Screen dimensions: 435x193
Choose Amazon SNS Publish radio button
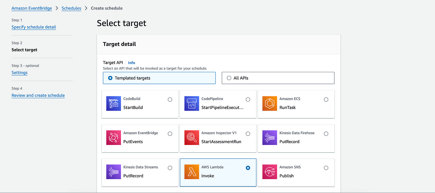click(x=326, y=168)
